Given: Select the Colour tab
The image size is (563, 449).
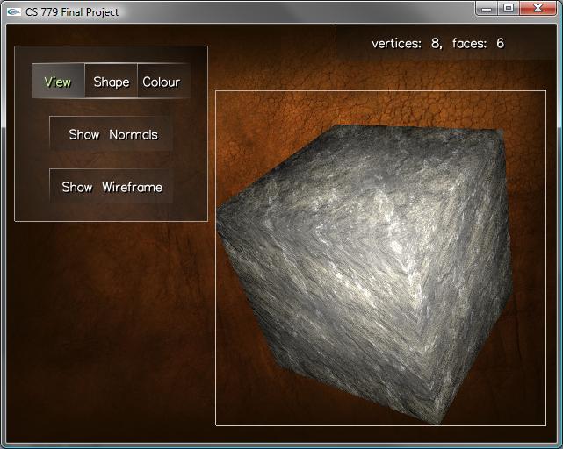Looking at the screenshot, I should 162,82.
